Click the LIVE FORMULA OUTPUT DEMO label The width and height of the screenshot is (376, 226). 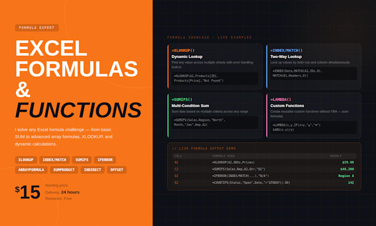[x=204, y=149]
